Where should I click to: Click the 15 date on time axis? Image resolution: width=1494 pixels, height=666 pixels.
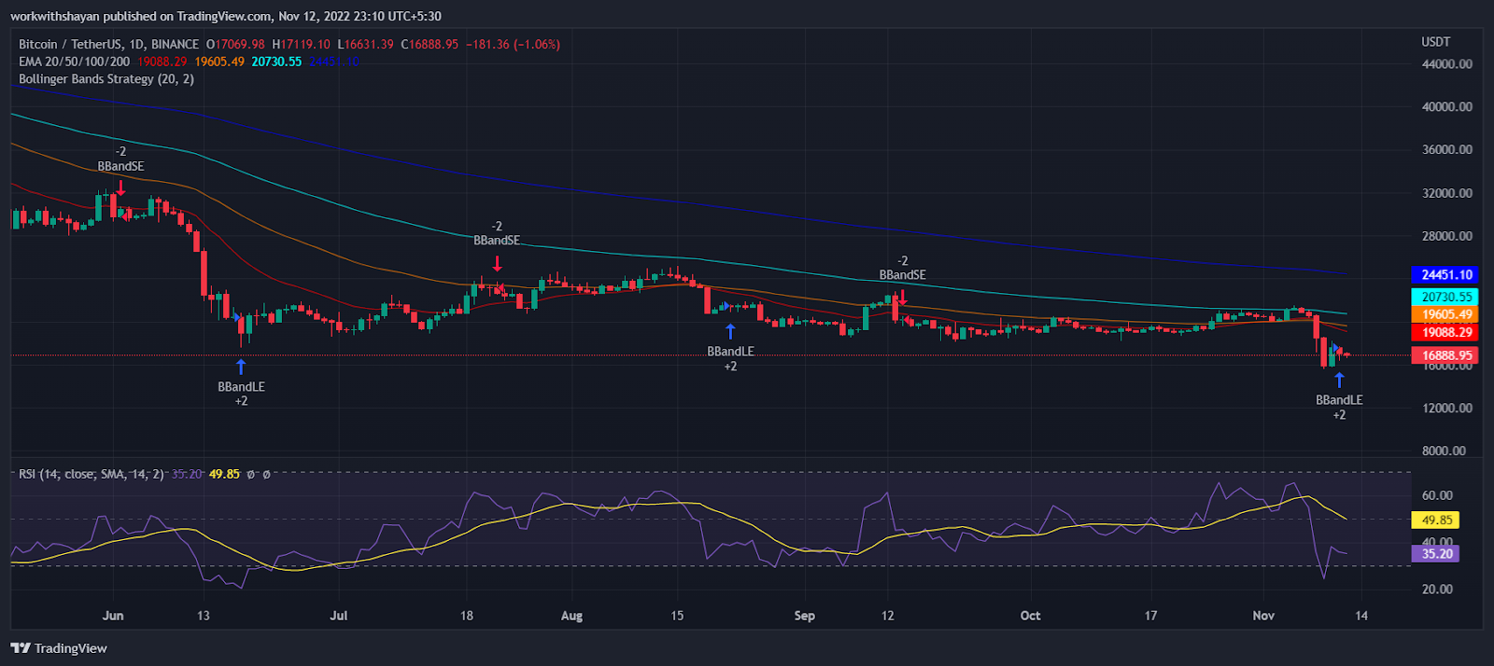677,616
